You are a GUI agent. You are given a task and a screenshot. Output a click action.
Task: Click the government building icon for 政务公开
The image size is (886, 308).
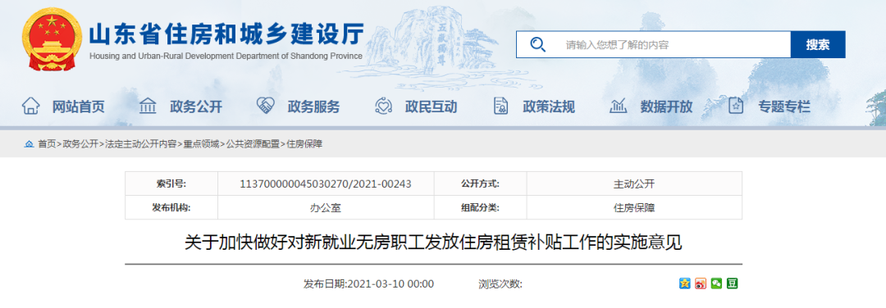[148, 106]
